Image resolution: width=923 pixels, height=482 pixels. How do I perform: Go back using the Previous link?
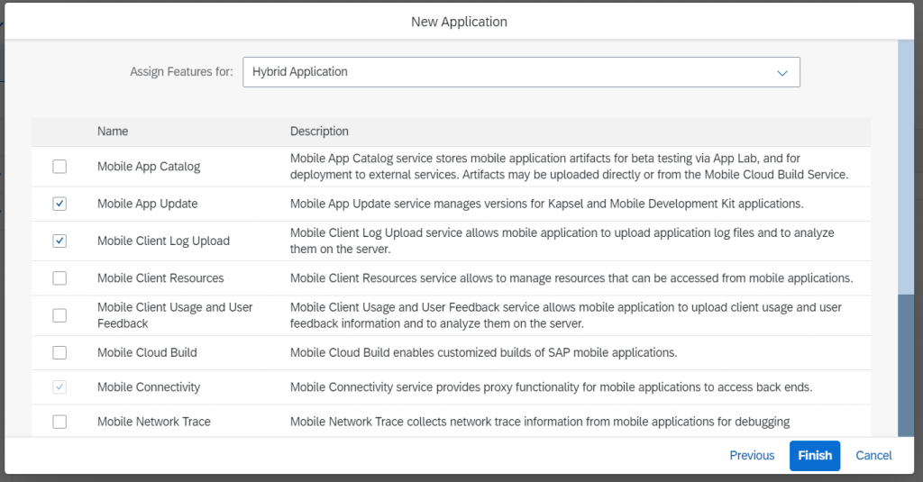(x=752, y=456)
